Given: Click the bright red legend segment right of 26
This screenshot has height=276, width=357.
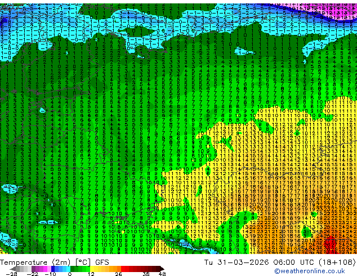Looking at the screenshot, I should click(x=123, y=269).
